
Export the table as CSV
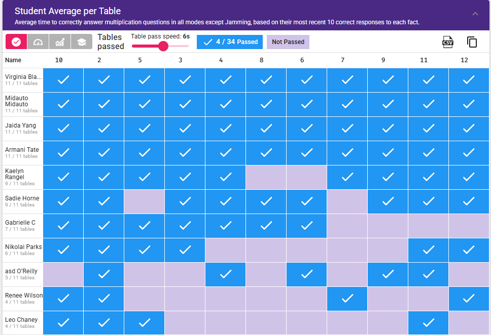[447, 42]
